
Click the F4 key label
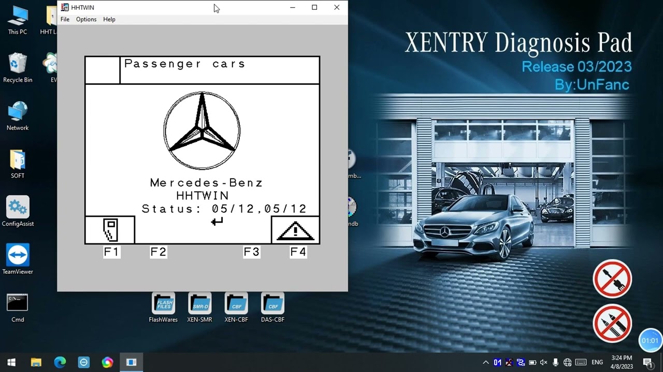tap(298, 252)
